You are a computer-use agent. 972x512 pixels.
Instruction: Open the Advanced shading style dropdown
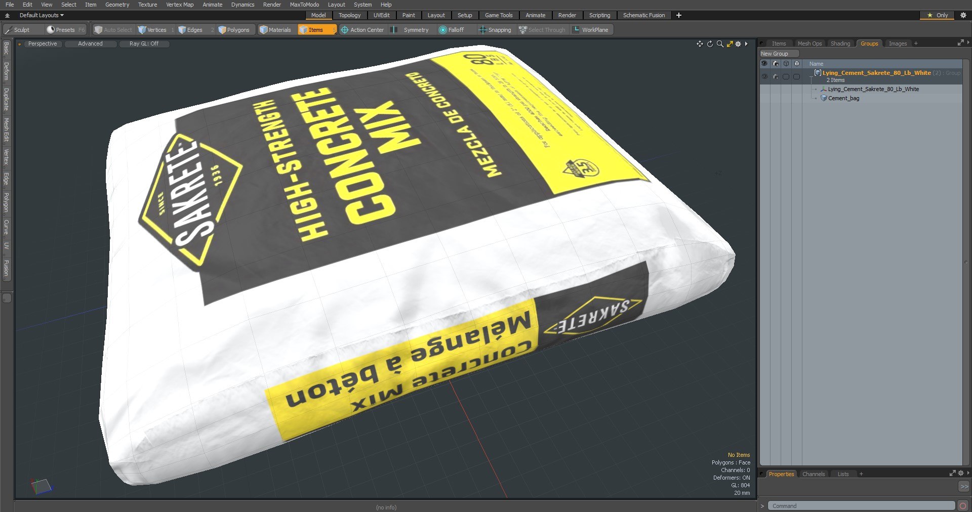point(90,44)
